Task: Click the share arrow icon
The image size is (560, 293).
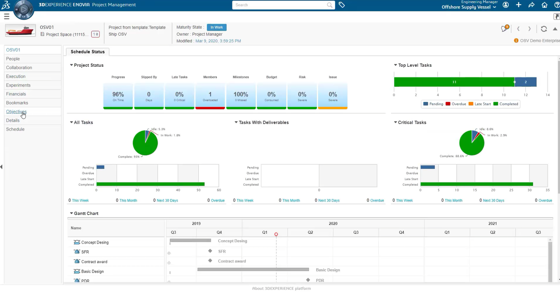Action: point(531,5)
